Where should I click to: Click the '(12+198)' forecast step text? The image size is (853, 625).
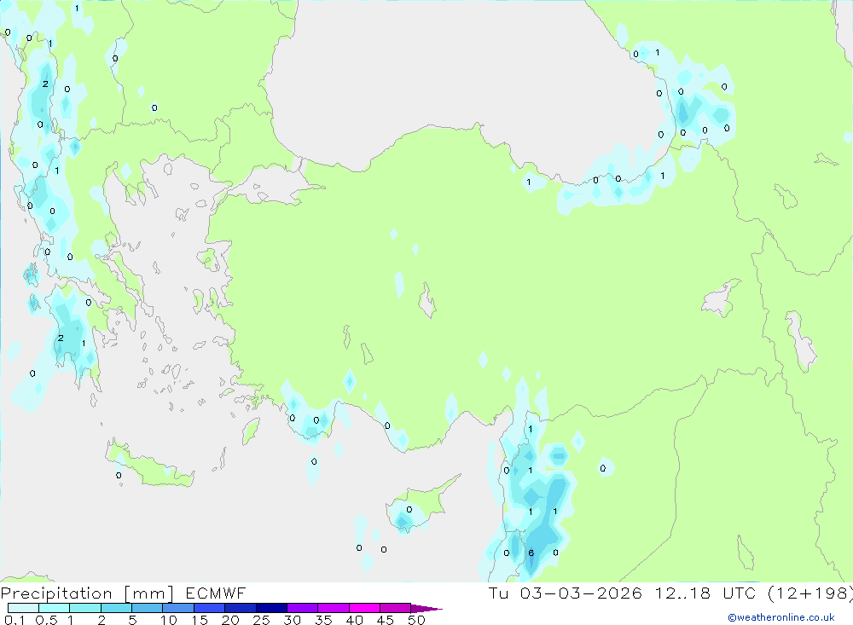click(810, 593)
